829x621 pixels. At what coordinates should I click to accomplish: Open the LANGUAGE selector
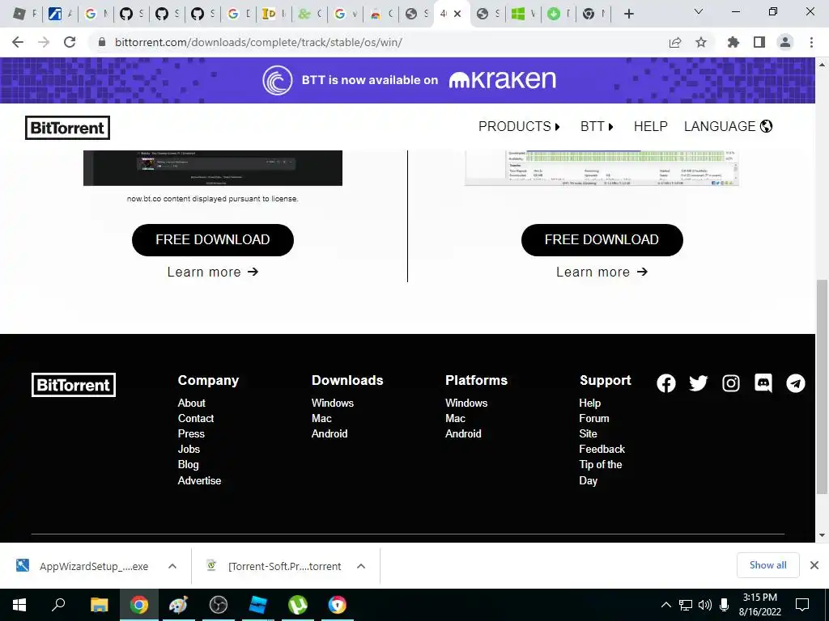(728, 126)
